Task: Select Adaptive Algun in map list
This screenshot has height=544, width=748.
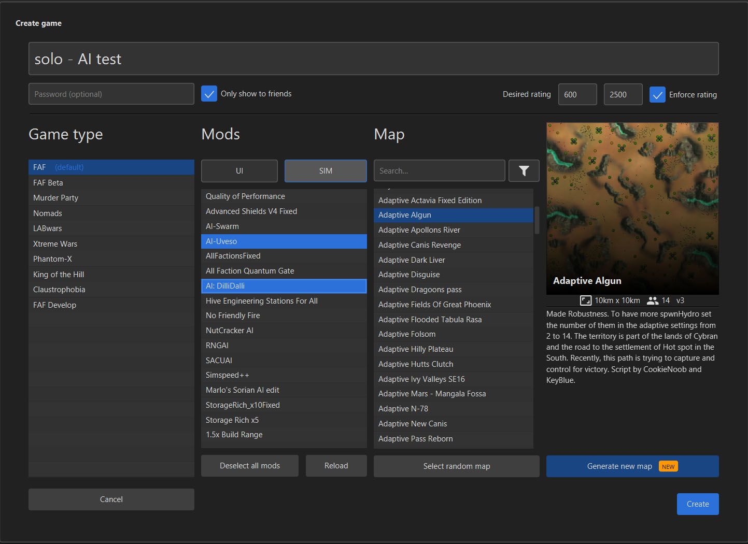Action: tap(454, 214)
